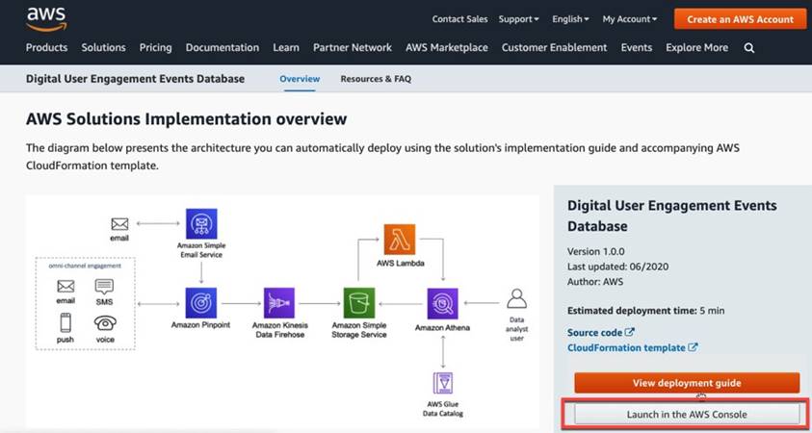Image resolution: width=812 pixels, height=433 pixels.
Task: Click the AWS Glue Data Catalog icon
Action: coord(443,383)
